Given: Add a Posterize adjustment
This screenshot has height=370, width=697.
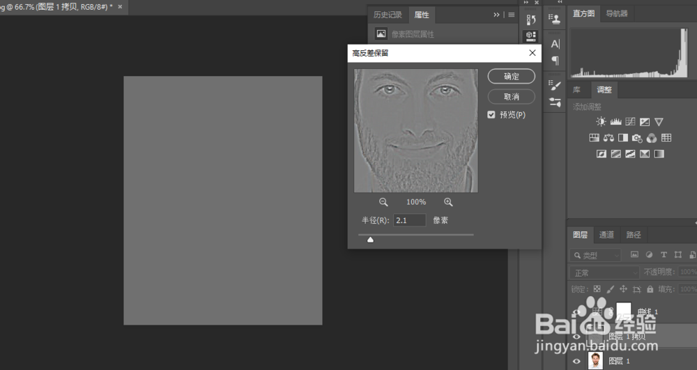Looking at the screenshot, I should pyautogui.click(x=616, y=154).
